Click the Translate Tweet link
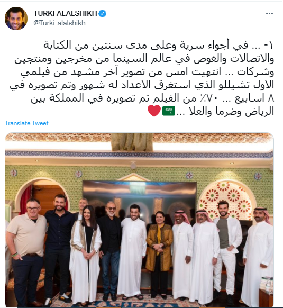Image resolution: width=283 pixels, height=308 pixels. coord(26,123)
